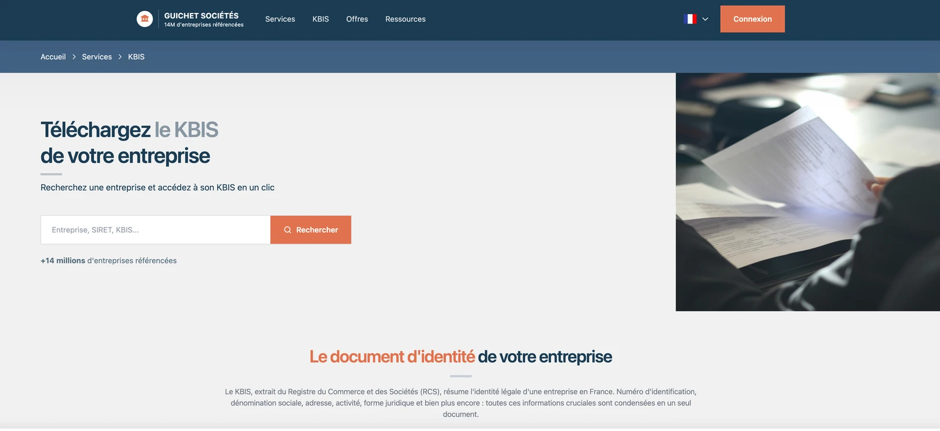Expand the language selector chevron
Screen dimensions: 940x431
705,19
